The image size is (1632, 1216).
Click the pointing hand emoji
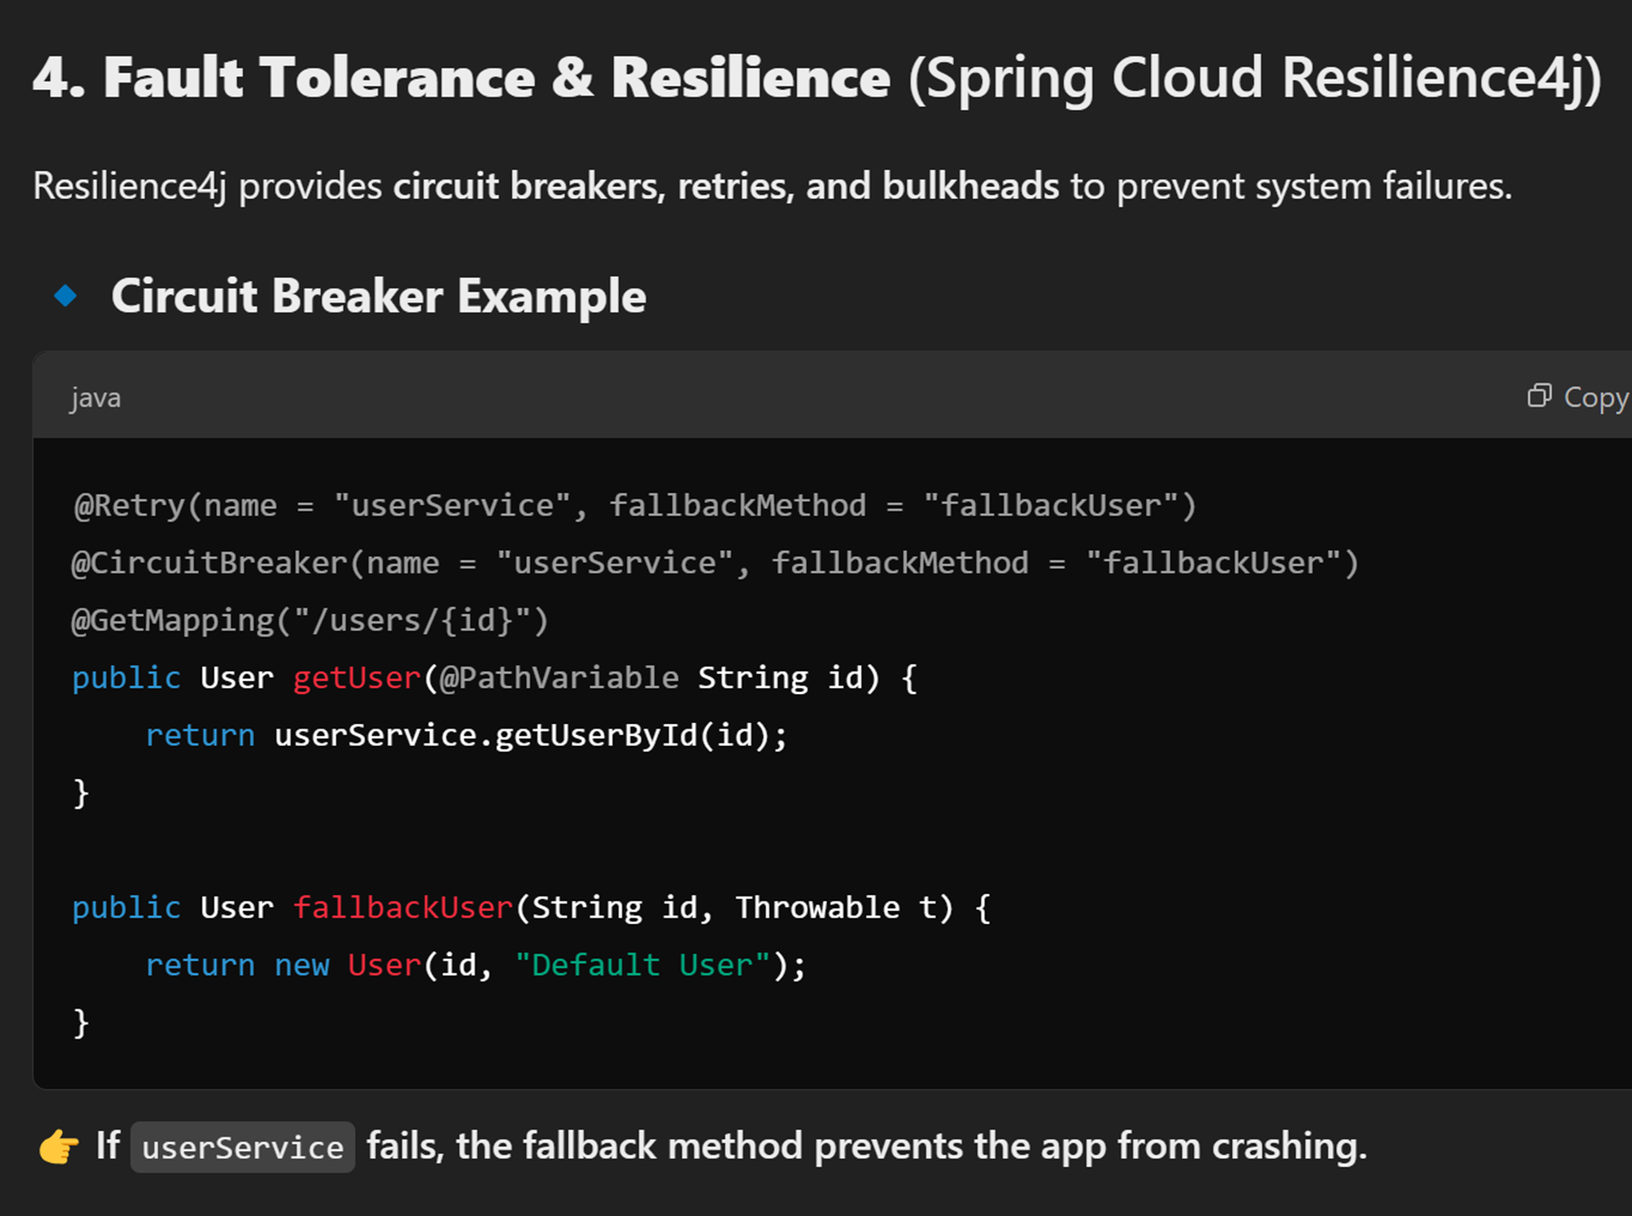click(58, 1147)
